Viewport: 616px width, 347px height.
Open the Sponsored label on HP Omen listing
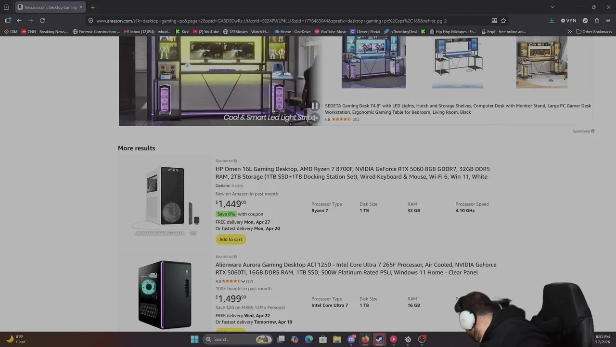coord(226,160)
